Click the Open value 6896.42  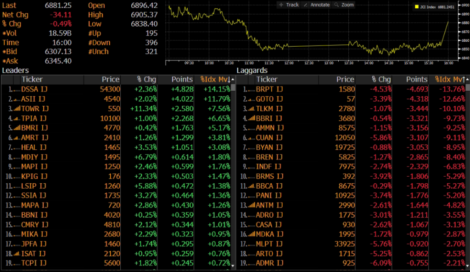click(x=144, y=5)
